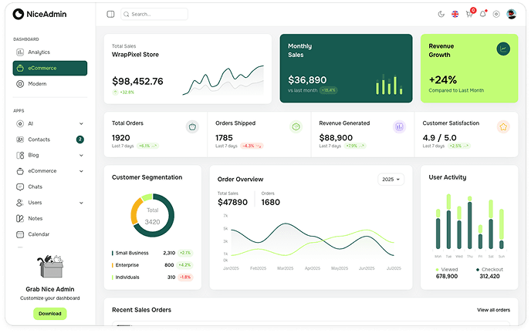531x333 pixels.
Task: Toggle dark mode with the moon icon
Action: coord(441,14)
